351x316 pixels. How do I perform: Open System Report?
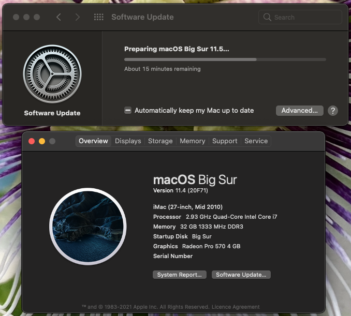(179, 275)
